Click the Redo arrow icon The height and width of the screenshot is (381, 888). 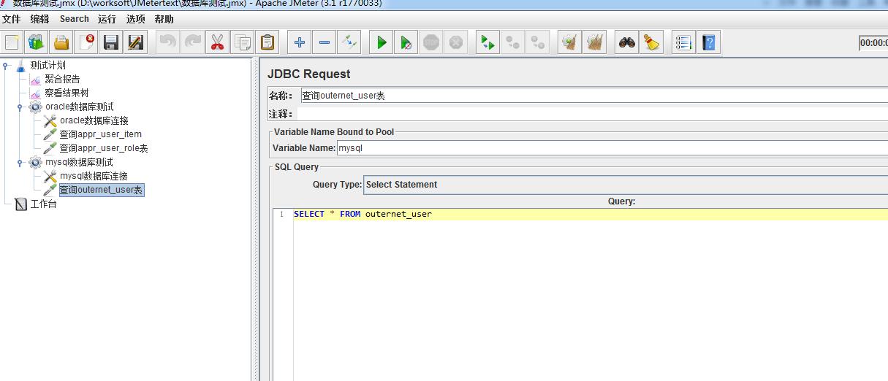click(x=193, y=42)
